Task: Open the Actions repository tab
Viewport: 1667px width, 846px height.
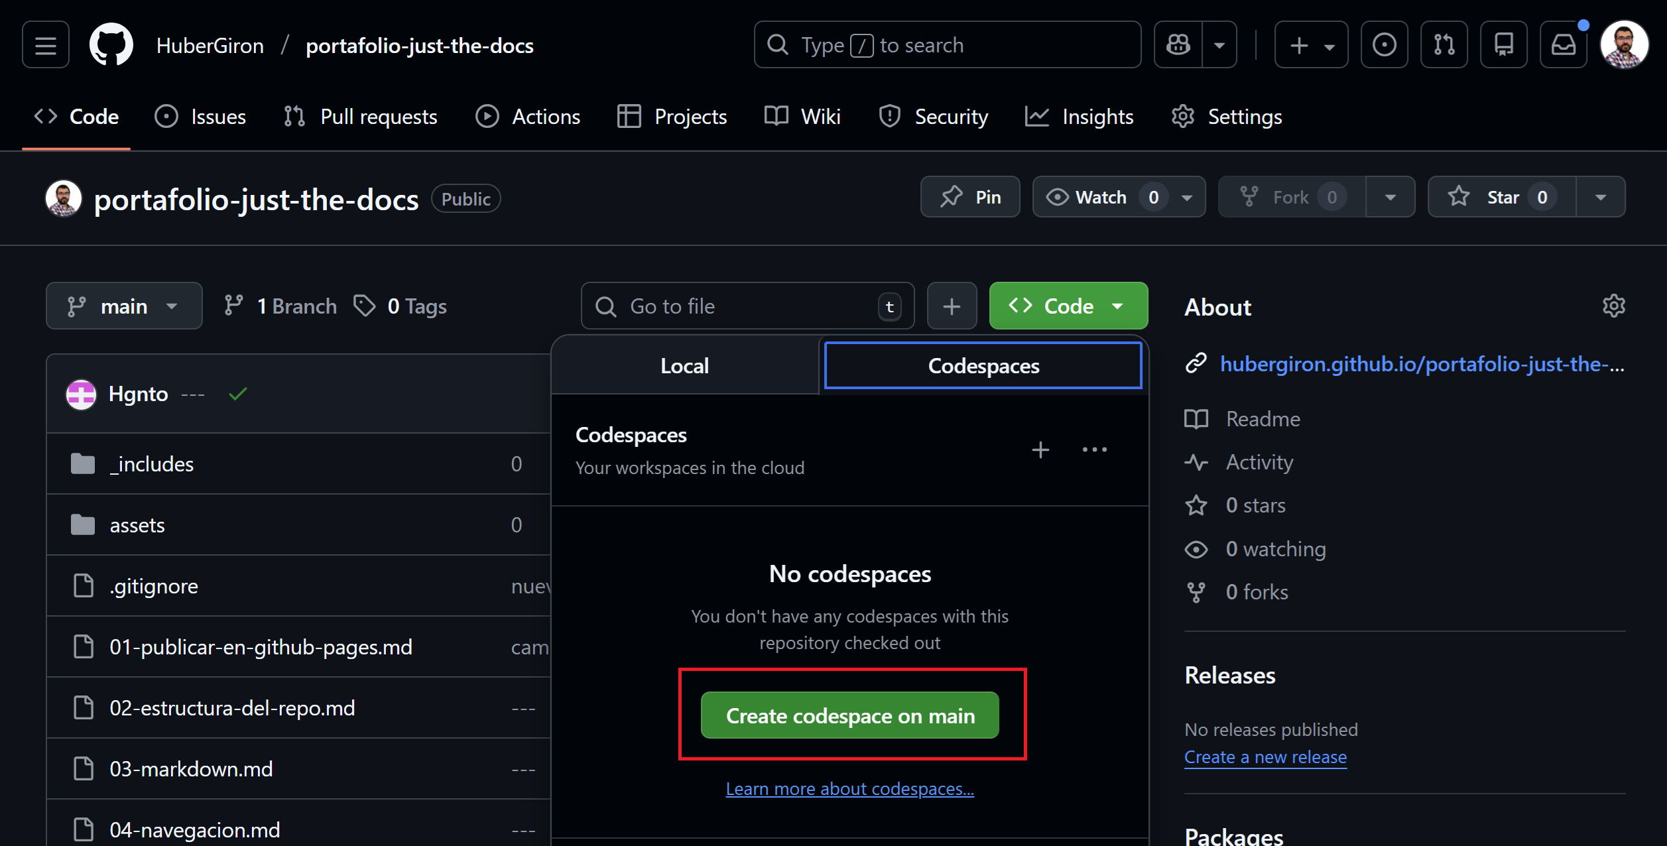Action: tap(528, 117)
